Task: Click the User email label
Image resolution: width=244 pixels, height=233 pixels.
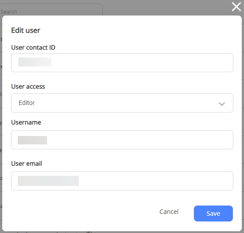Action: (x=27, y=163)
